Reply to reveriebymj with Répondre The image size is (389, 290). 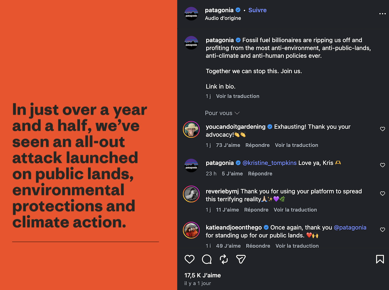256,210
